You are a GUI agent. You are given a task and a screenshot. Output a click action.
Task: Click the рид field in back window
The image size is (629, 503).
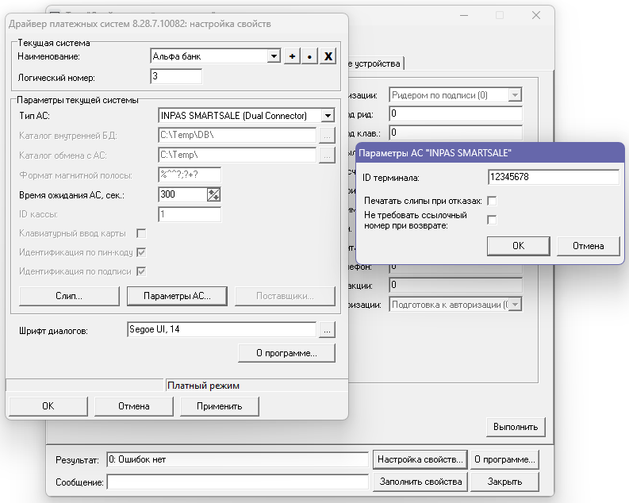coord(456,114)
